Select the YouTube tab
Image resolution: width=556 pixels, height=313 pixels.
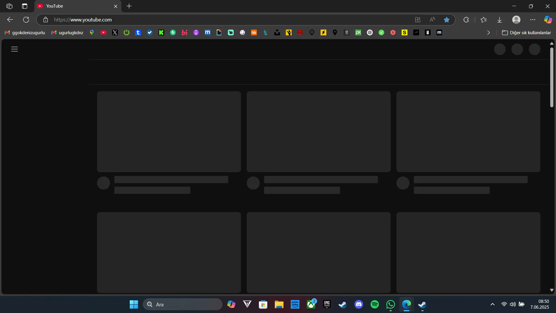tap(78, 6)
